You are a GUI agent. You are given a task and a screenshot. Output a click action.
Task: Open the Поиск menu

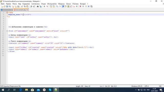coord(15,4)
